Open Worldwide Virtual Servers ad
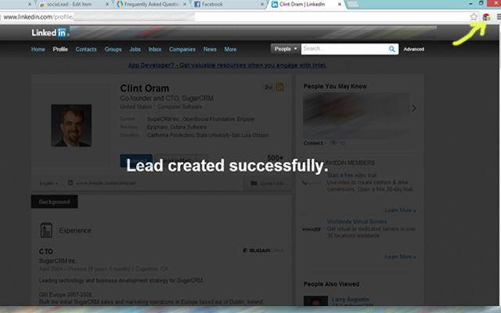 point(357,221)
